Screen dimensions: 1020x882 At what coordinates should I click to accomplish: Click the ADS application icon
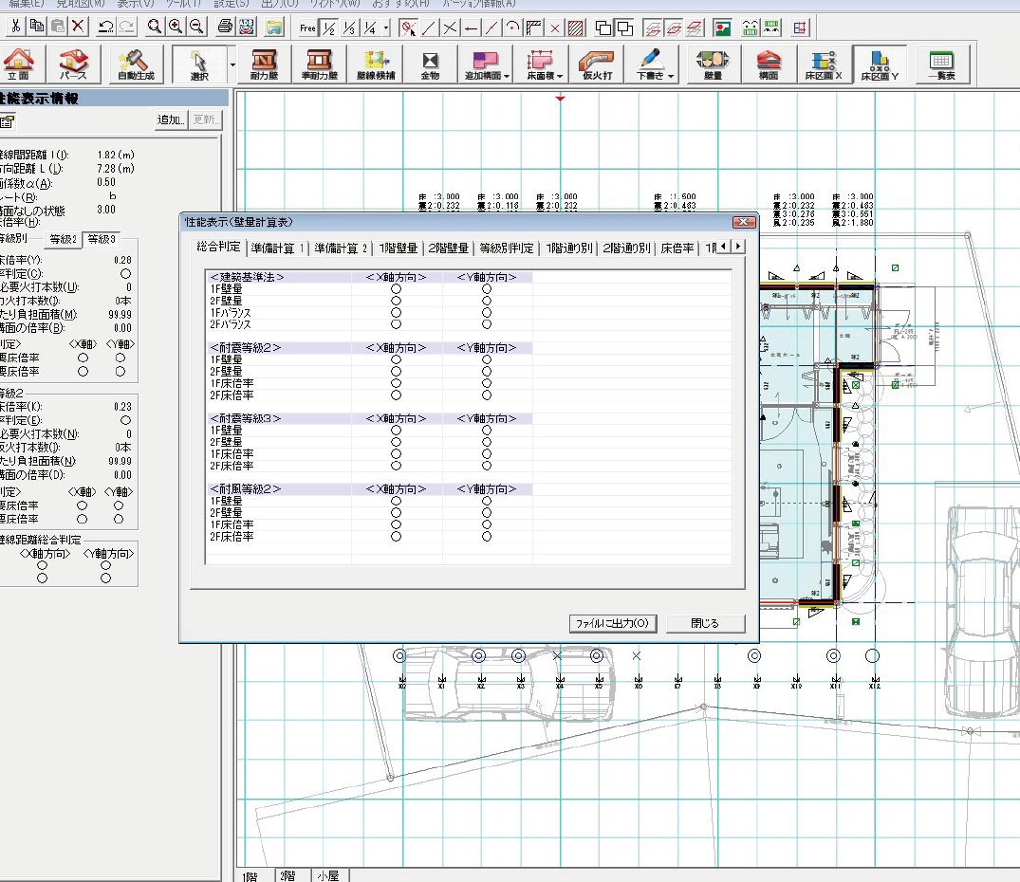pos(247,27)
